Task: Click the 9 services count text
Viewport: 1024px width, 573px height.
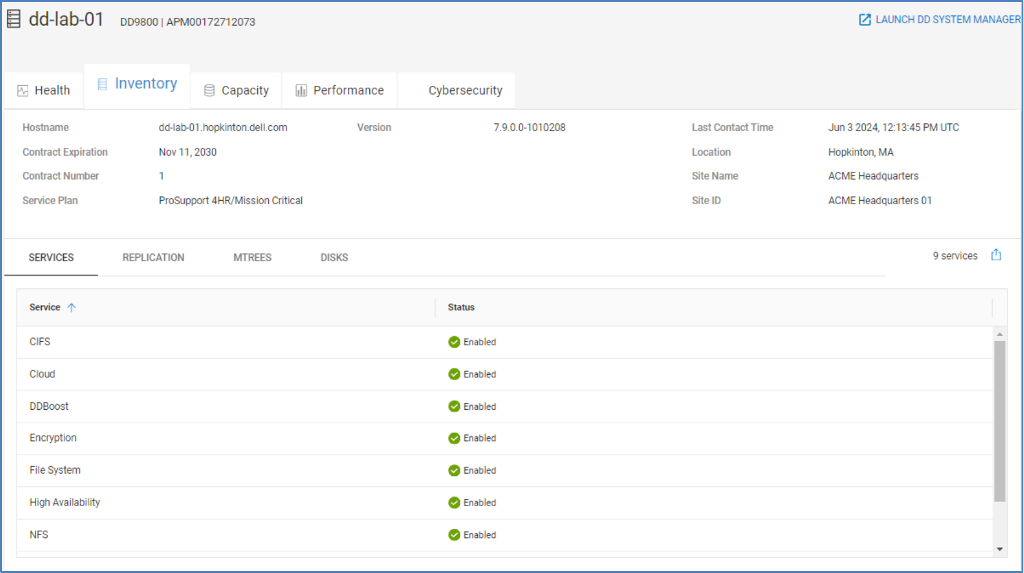Action: [955, 256]
